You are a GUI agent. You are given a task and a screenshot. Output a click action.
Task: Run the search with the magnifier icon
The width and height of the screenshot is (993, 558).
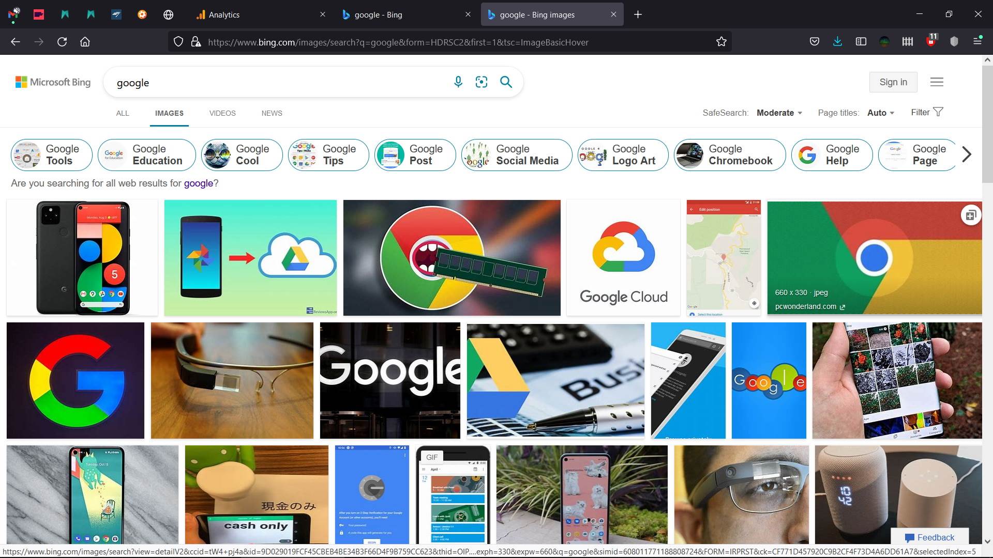pos(506,82)
